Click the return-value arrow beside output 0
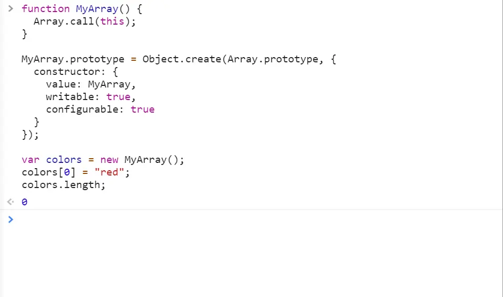 [11, 202]
